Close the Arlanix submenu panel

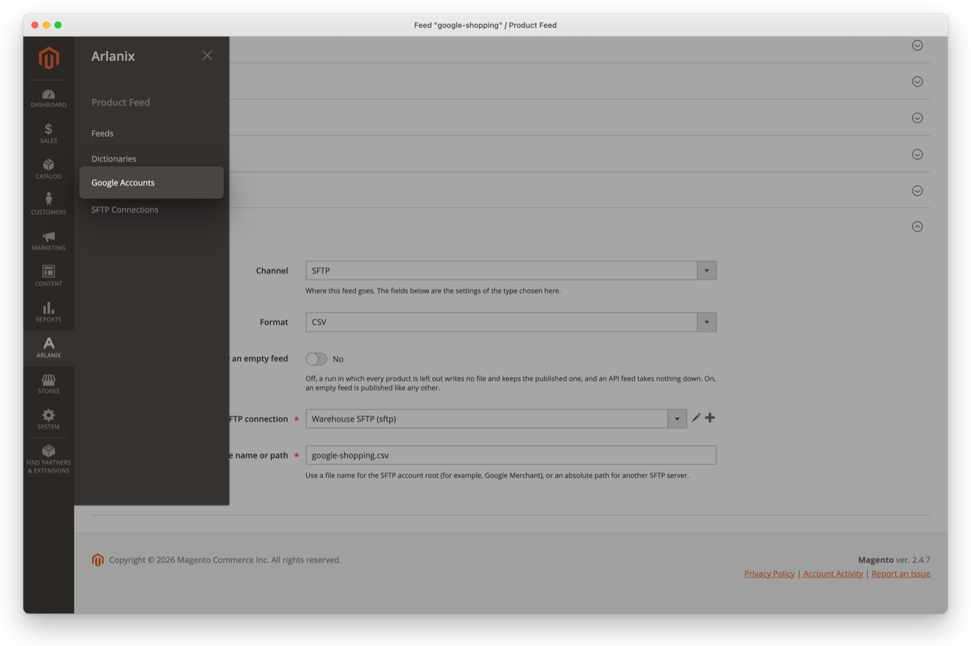click(207, 55)
